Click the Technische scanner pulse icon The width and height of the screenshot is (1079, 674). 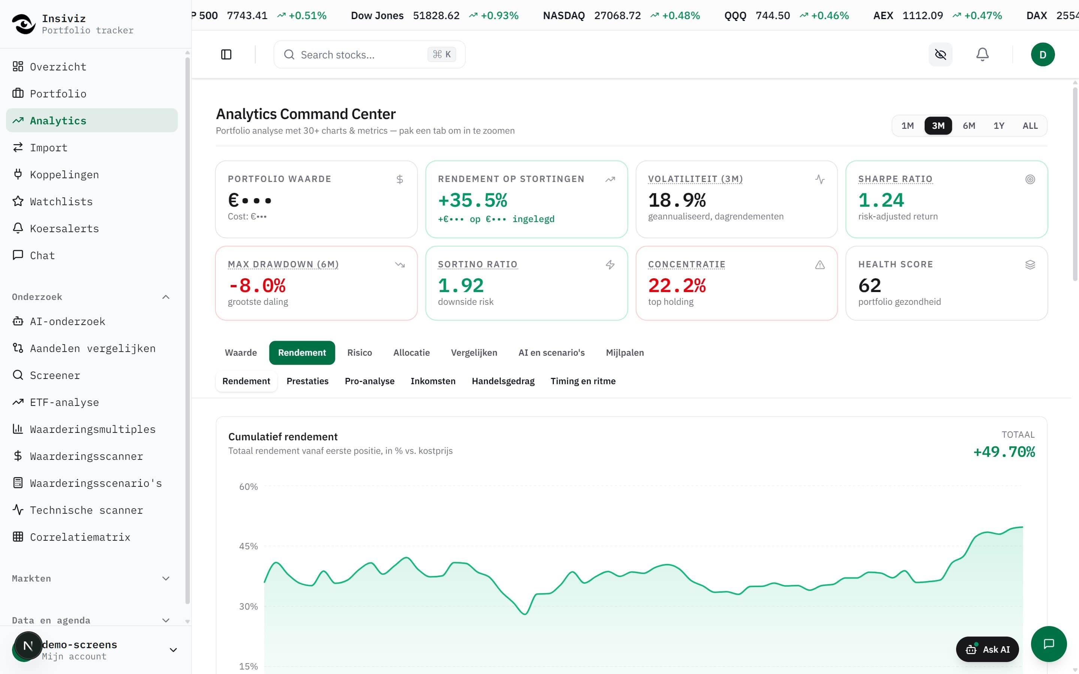click(18, 510)
